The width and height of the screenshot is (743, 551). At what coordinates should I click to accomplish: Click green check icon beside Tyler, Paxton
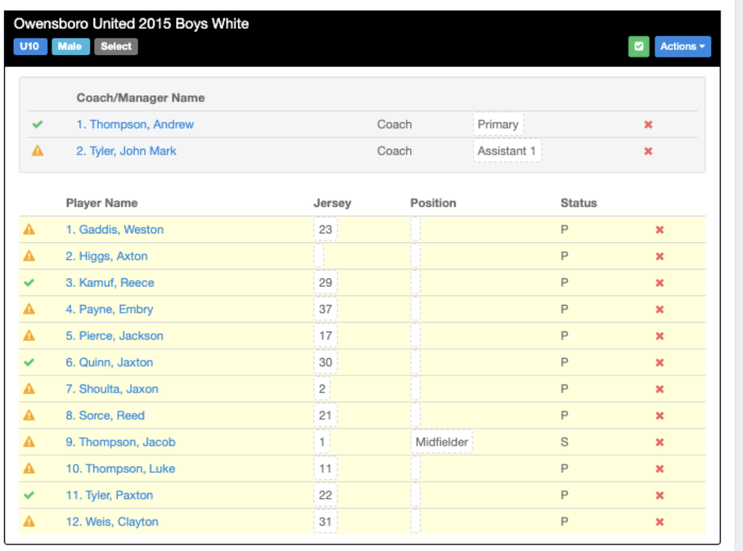point(29,495)
